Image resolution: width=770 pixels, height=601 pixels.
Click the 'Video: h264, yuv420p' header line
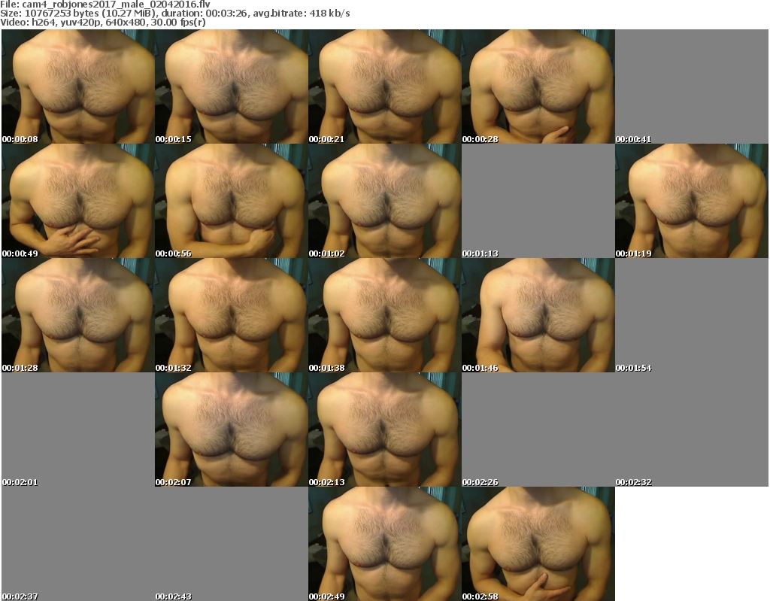(103, 23)
